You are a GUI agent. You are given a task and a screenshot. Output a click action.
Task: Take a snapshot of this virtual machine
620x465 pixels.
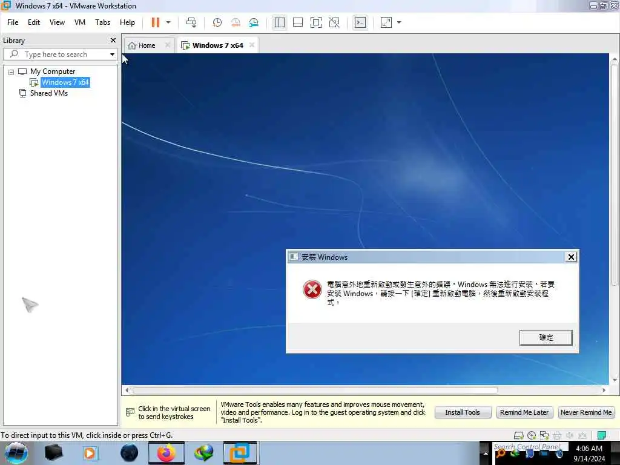(217, 22)
